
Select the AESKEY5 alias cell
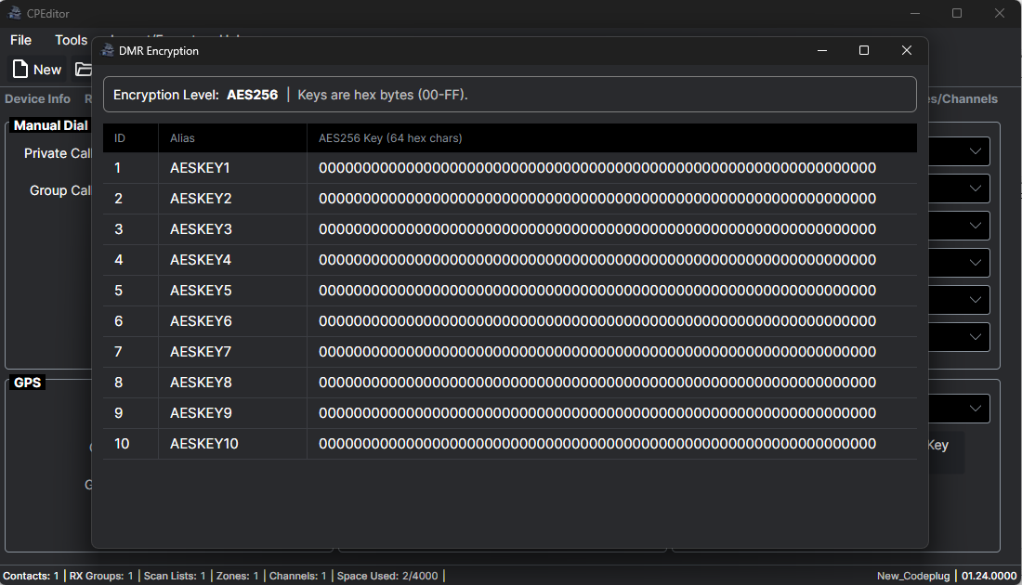201,291
